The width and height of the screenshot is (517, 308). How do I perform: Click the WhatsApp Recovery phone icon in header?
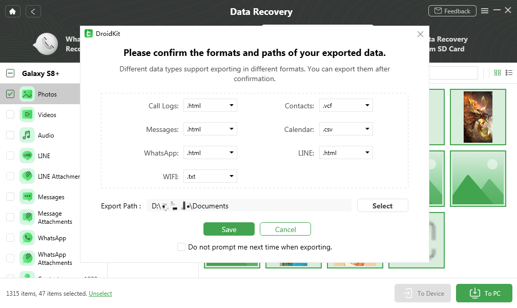pos(47,44)
